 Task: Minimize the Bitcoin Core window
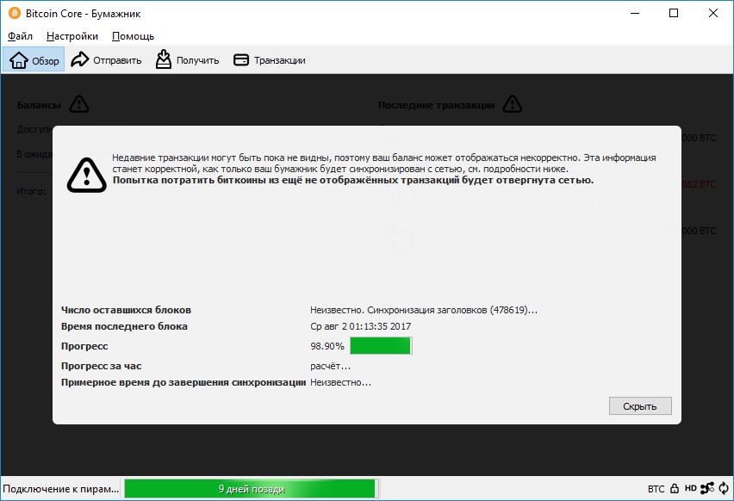point(635,13)
